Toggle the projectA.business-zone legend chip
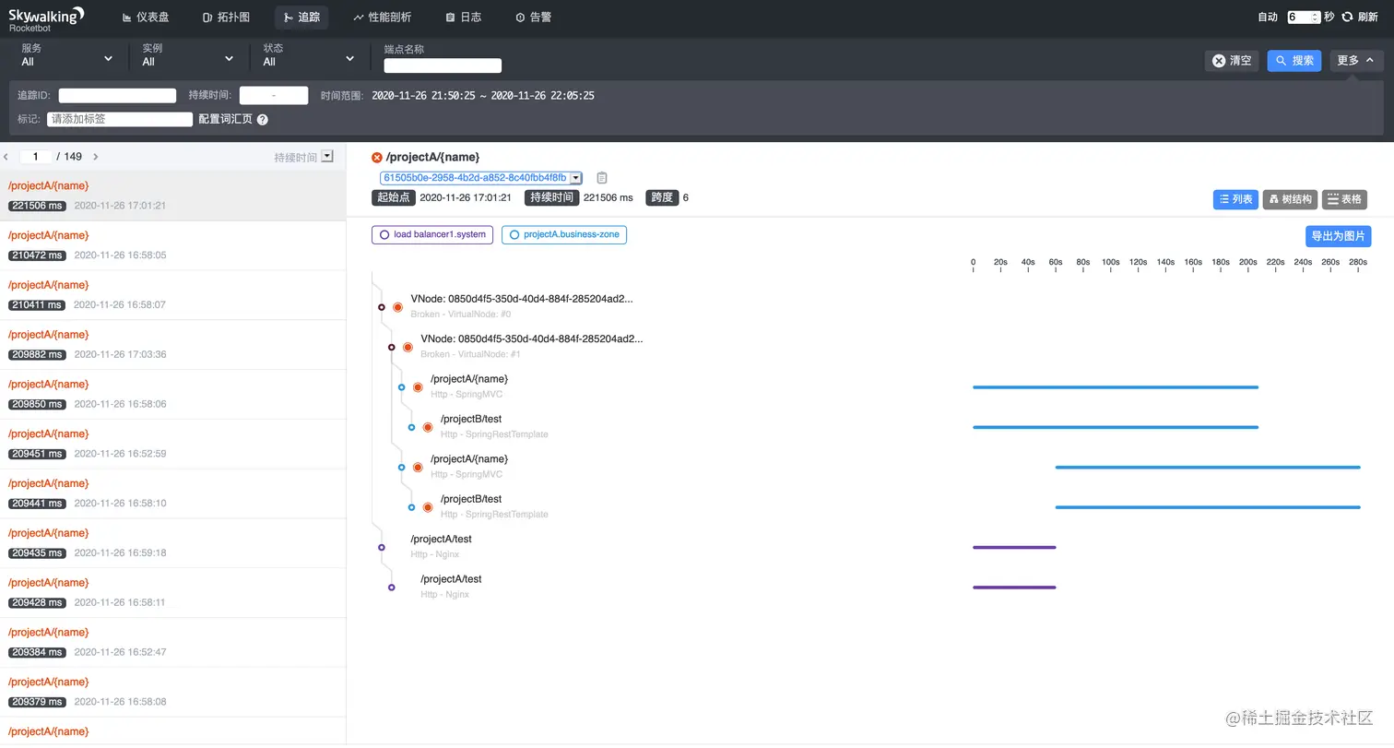Viewport: 1394px width, 748px height. (564, 235)
